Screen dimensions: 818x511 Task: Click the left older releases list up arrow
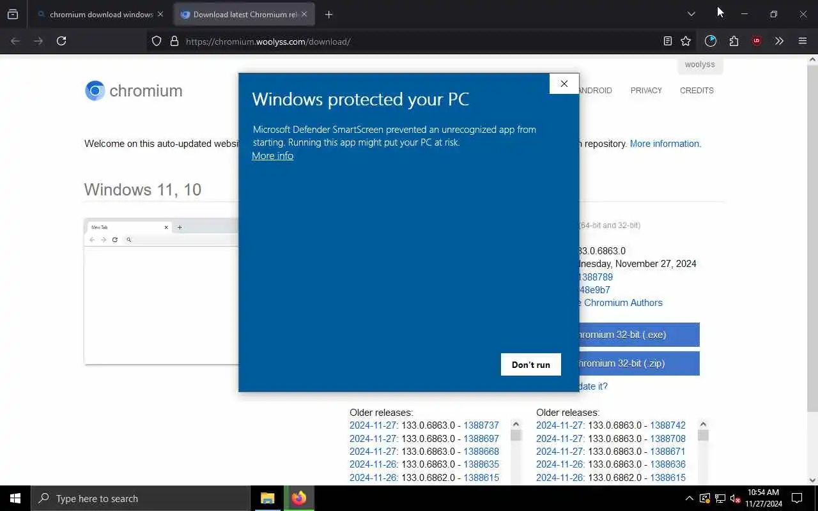[x=516, y=424]
